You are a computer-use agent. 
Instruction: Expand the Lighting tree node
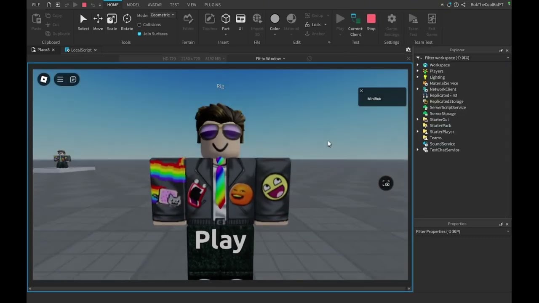tap(418, 77)
